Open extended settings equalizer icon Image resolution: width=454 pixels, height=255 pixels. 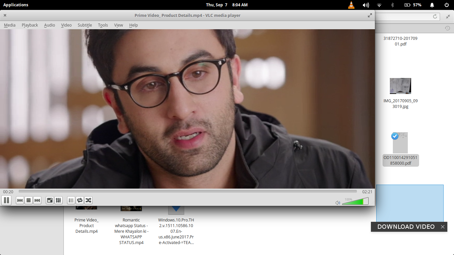click(x=58, y=200)
